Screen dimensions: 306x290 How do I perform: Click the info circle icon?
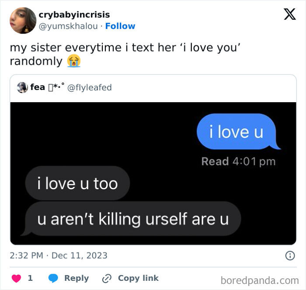point(290,256)
